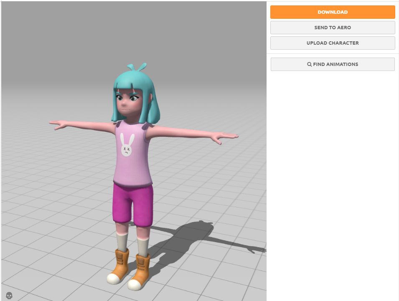This screenshot has width=399, height=301.
Task: Click the orange Download button
Action: (333, 12)
